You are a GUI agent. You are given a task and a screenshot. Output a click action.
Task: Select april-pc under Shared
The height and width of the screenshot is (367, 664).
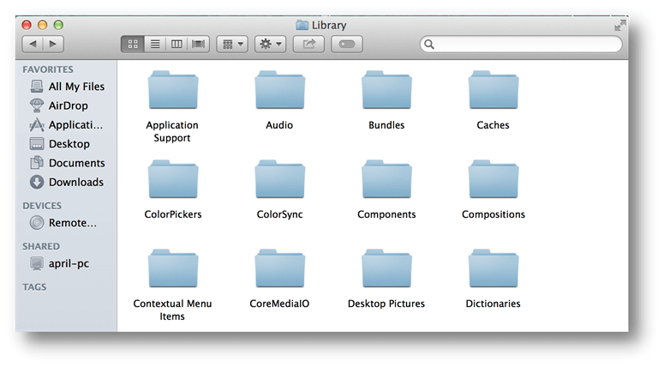click(x=60, y=263)
